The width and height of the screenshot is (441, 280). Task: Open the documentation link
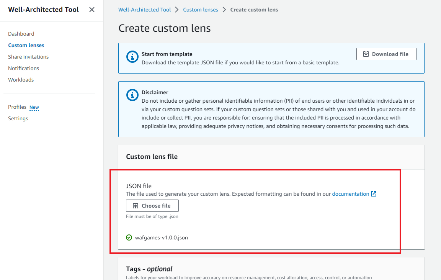click(x=350, y=194)
